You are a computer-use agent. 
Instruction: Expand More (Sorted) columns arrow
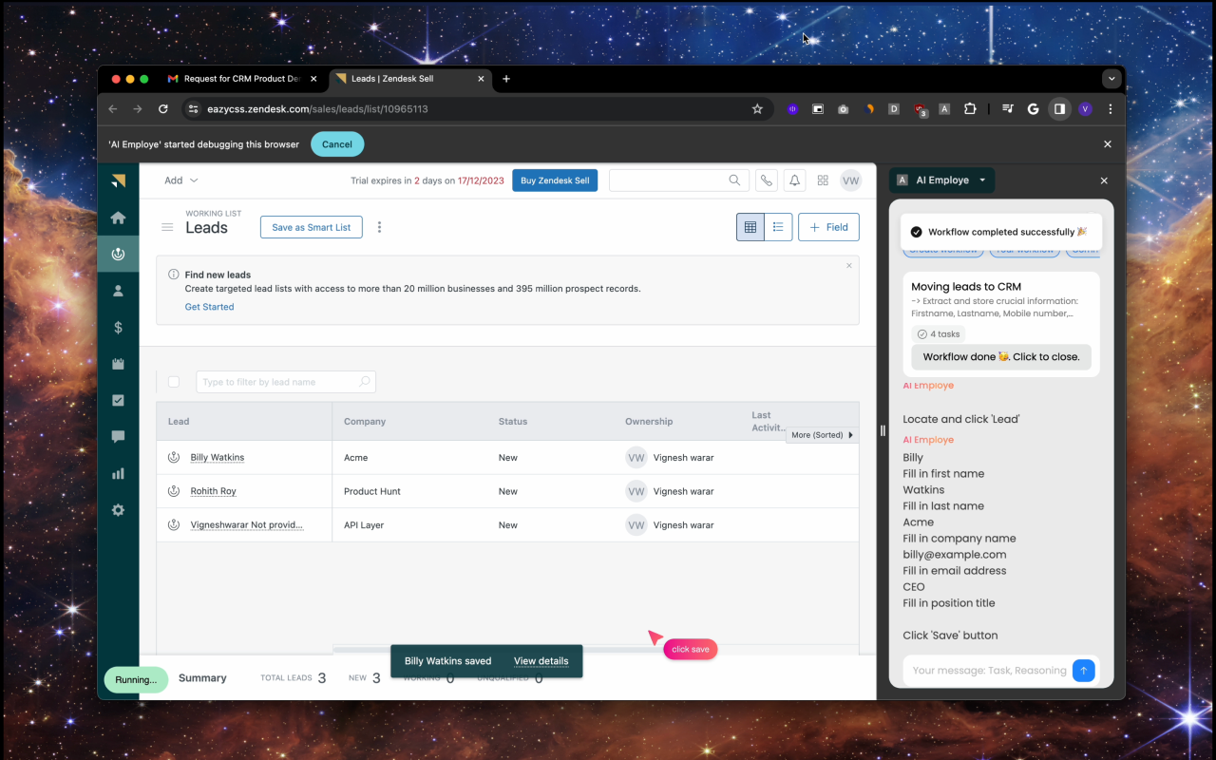(x=850, y=435)
